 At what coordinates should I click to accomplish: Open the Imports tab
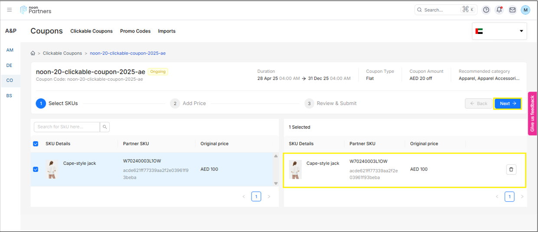(x=167, y=31)
